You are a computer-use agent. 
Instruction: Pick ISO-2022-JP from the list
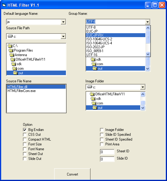click(x=116, y=47)
